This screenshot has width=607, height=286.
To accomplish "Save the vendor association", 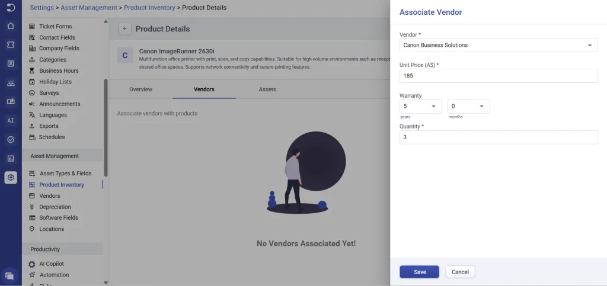I will click(419, 272).
